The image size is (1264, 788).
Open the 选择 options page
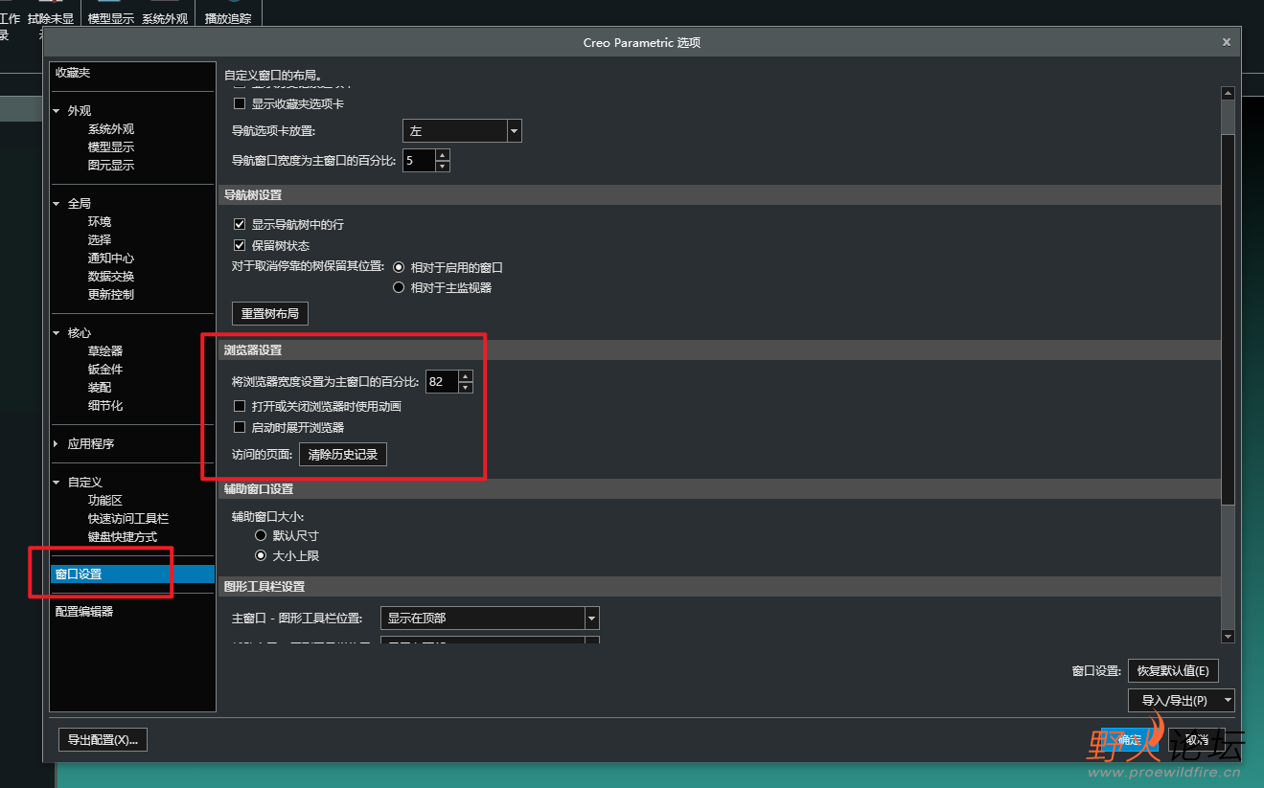pyautogui.click(x=100, y=240)
